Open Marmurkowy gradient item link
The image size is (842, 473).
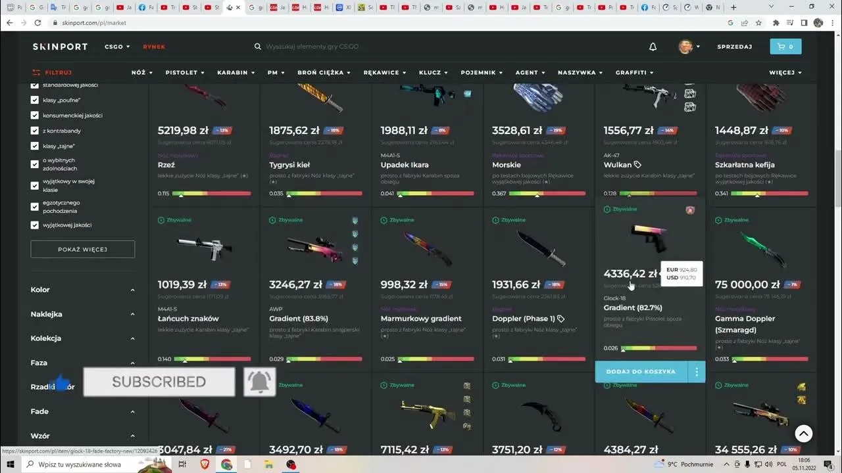click(x=421, y=319)
